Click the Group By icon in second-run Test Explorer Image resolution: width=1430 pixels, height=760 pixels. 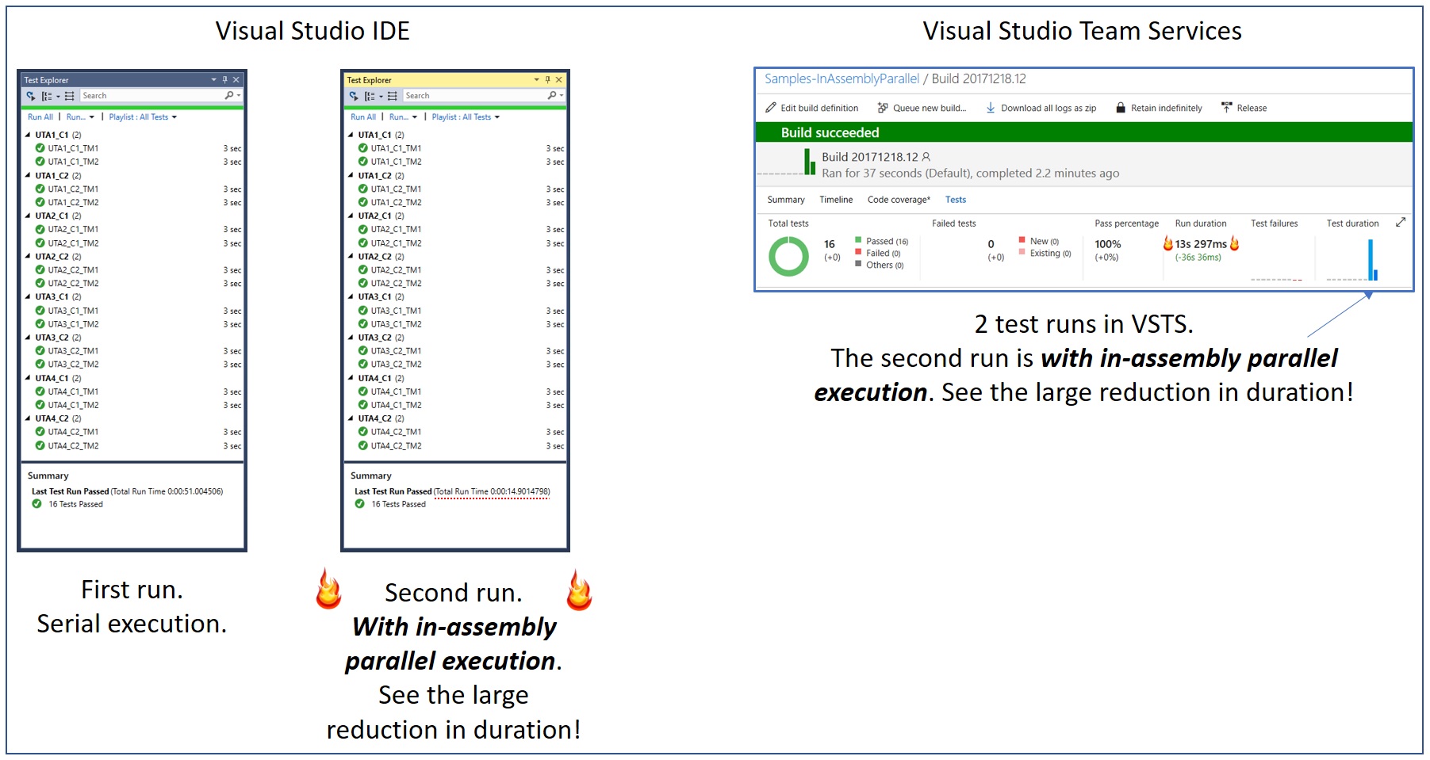coord(371,96)
